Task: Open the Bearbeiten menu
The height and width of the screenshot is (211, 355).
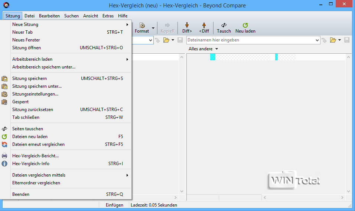Action: pyautogui.click(x=49, y=16)
